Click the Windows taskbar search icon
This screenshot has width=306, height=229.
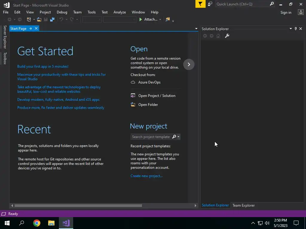[22, 223]
